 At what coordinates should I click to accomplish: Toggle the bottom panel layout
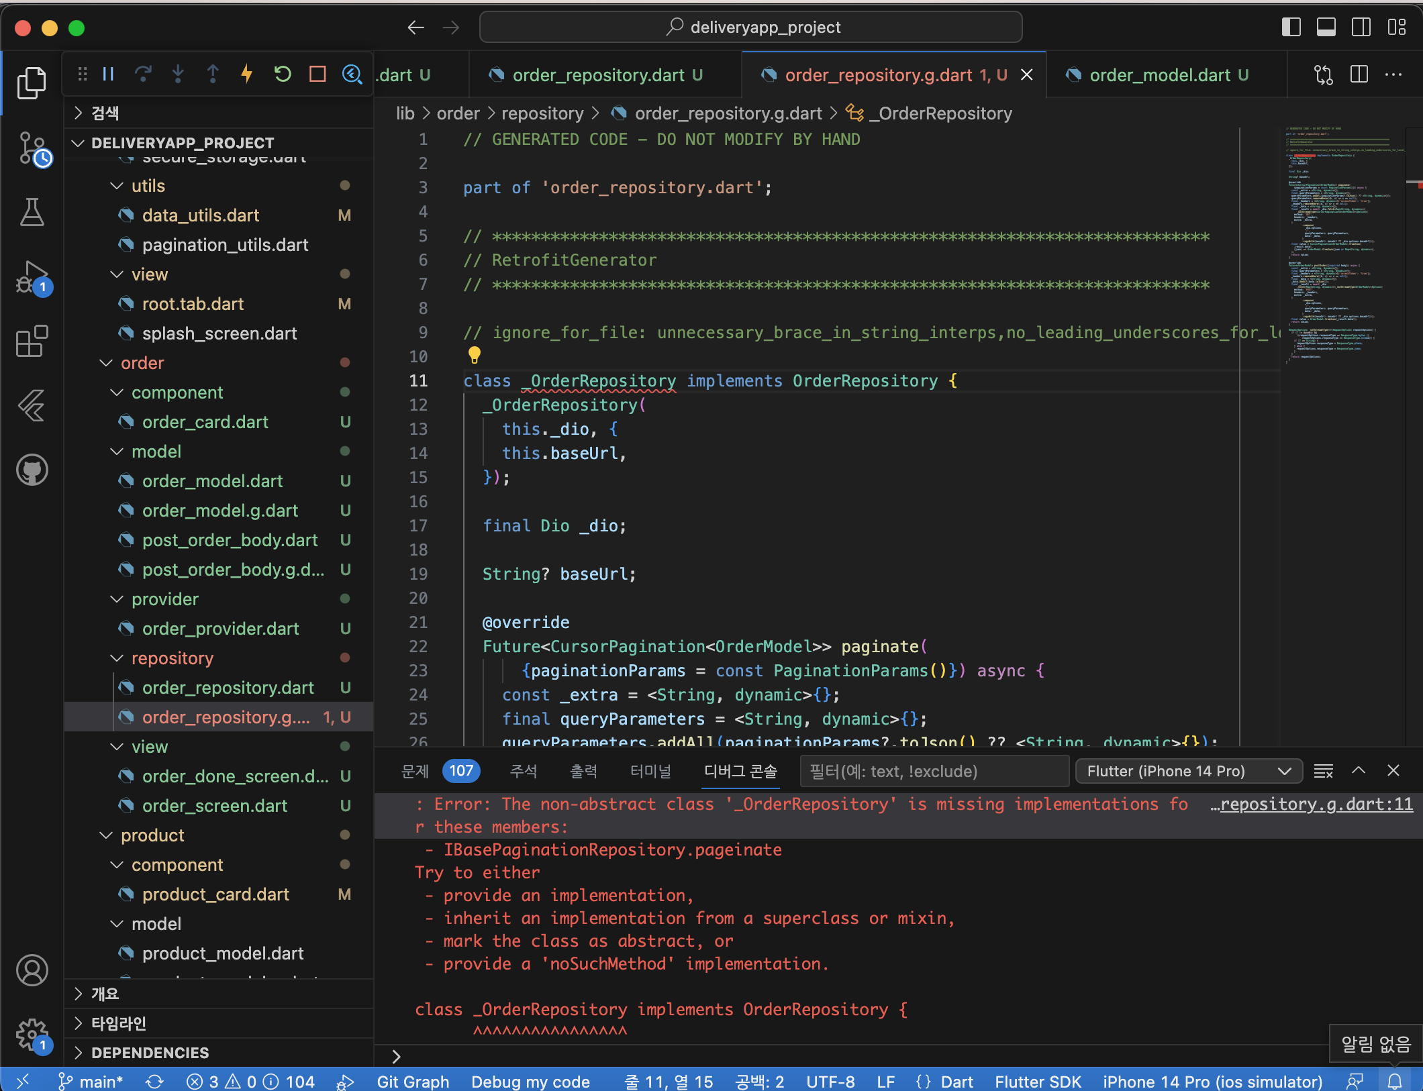tap(1326, 28)
